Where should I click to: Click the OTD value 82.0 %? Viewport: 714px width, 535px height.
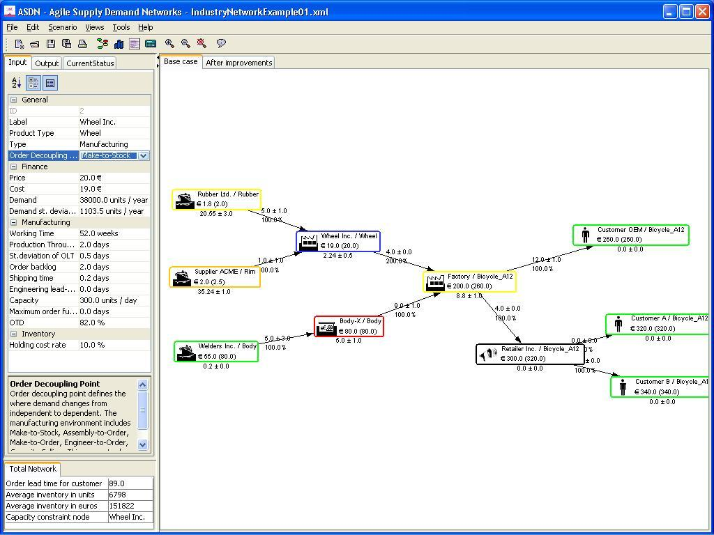[x=114, y=323]
